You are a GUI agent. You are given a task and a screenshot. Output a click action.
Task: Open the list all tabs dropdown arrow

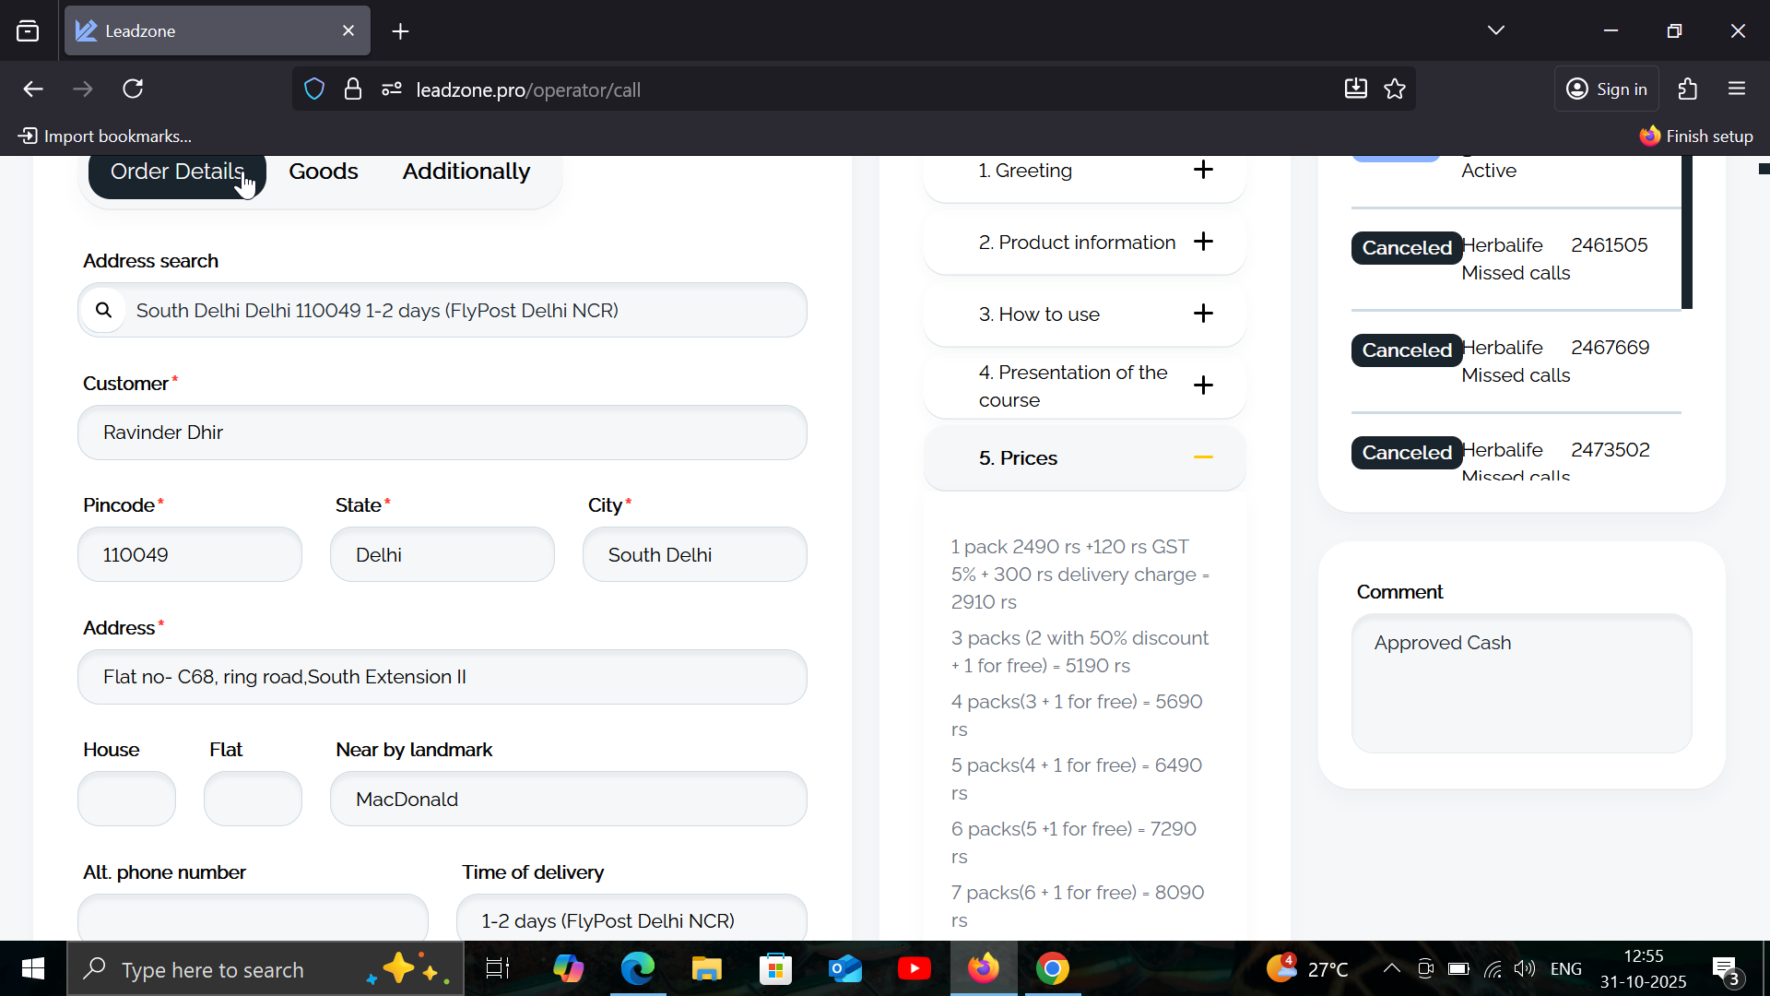pyautogui.click(x=1495, y=30)
